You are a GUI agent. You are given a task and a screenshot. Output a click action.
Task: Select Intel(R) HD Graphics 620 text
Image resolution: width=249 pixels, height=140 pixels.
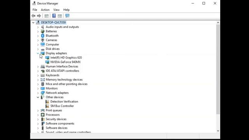66,58
